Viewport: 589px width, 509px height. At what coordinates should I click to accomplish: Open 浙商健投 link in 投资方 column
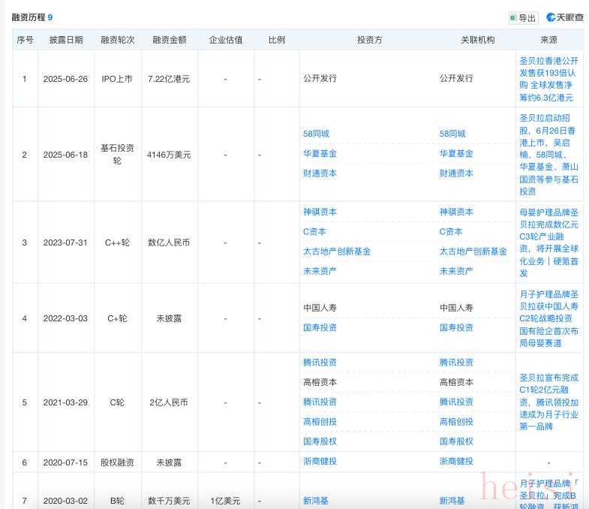tap(320, 462)
